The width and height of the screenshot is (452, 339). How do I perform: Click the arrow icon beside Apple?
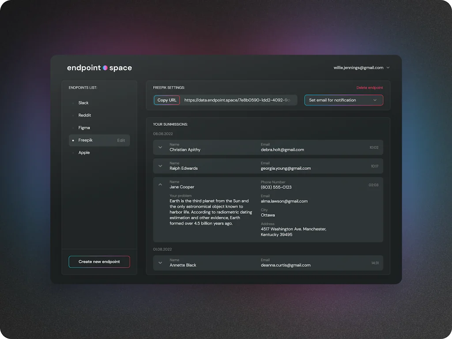[x=73, y=152]
